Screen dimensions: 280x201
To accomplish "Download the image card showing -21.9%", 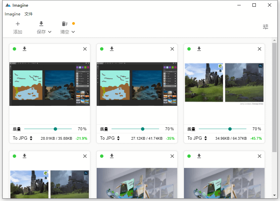I will pyautogui.click(x=25, y=49).
